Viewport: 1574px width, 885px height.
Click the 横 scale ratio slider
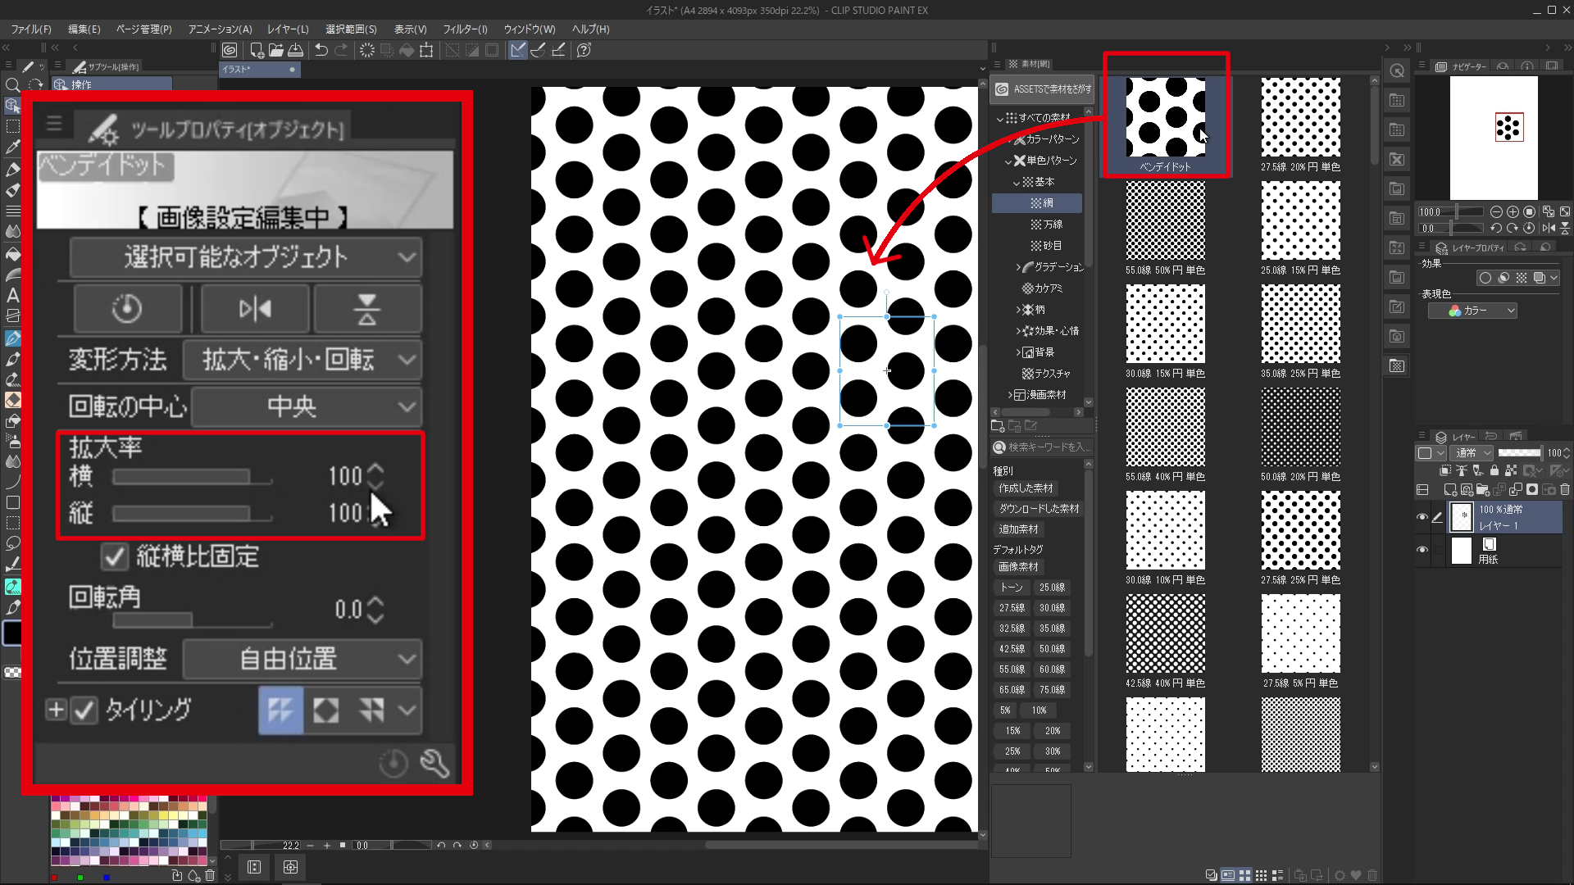[193, 477]
